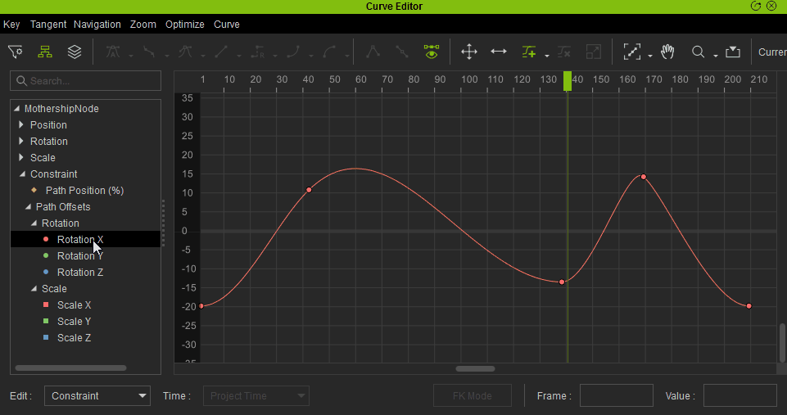Select the curve key near frame 137
This screenshot has width=787, height=415.
[562, 282]
